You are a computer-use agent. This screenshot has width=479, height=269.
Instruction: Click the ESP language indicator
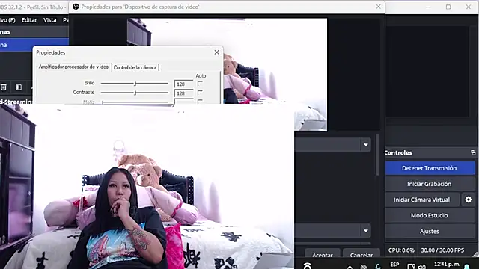394,265
